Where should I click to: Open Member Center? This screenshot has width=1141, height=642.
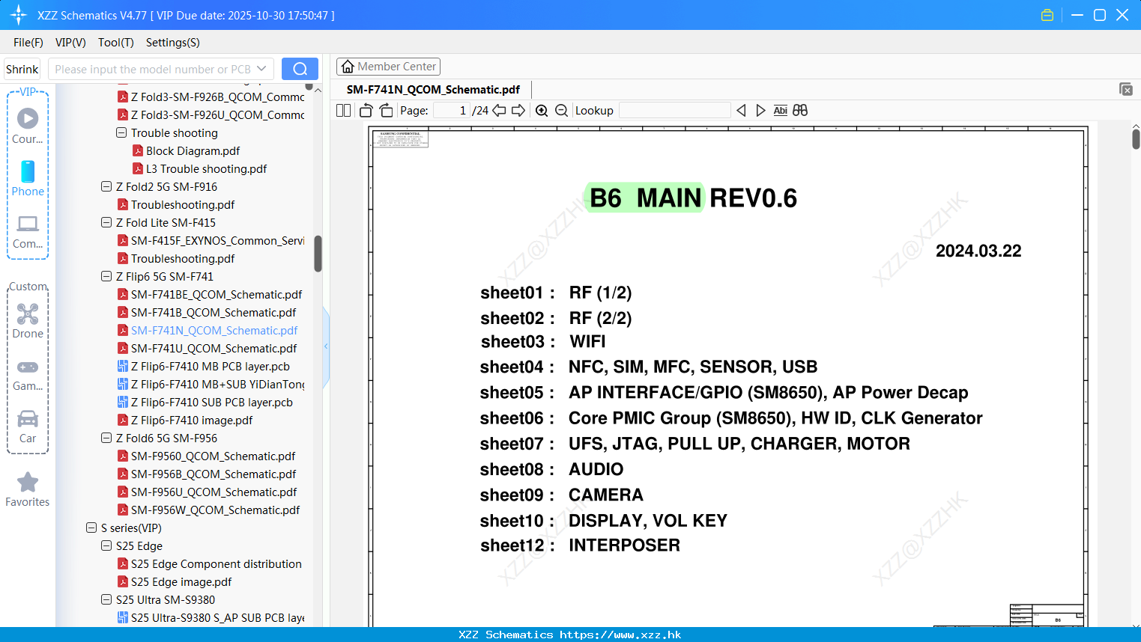pyautogui.click(x=388, y=67)
